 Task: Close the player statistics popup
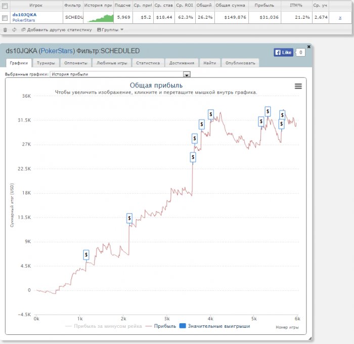[x=309, y=47]
